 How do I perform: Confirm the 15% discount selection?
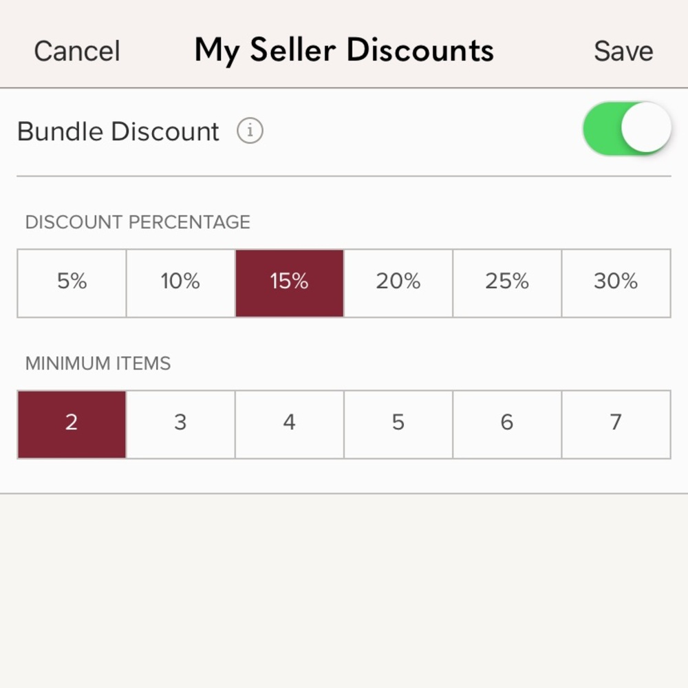(x=289, y=283)
